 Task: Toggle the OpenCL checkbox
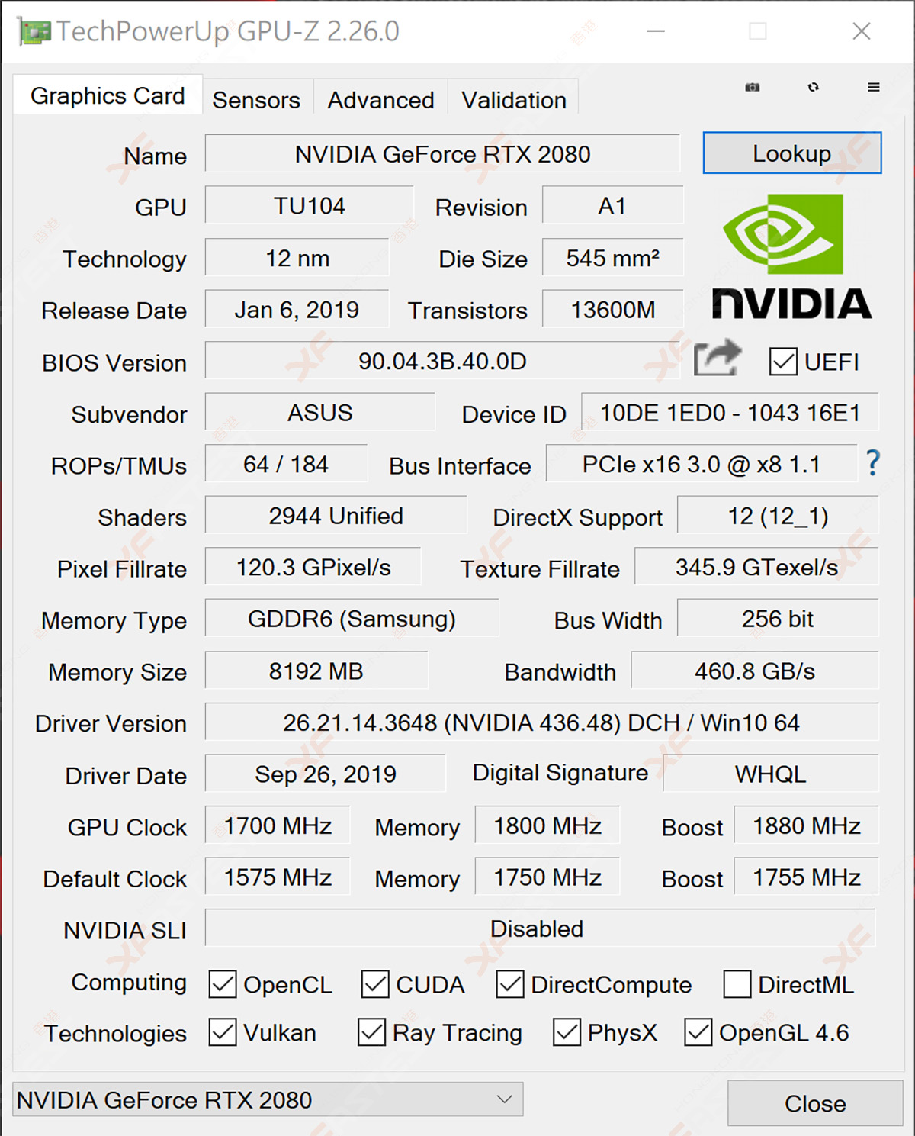(223, 984)
